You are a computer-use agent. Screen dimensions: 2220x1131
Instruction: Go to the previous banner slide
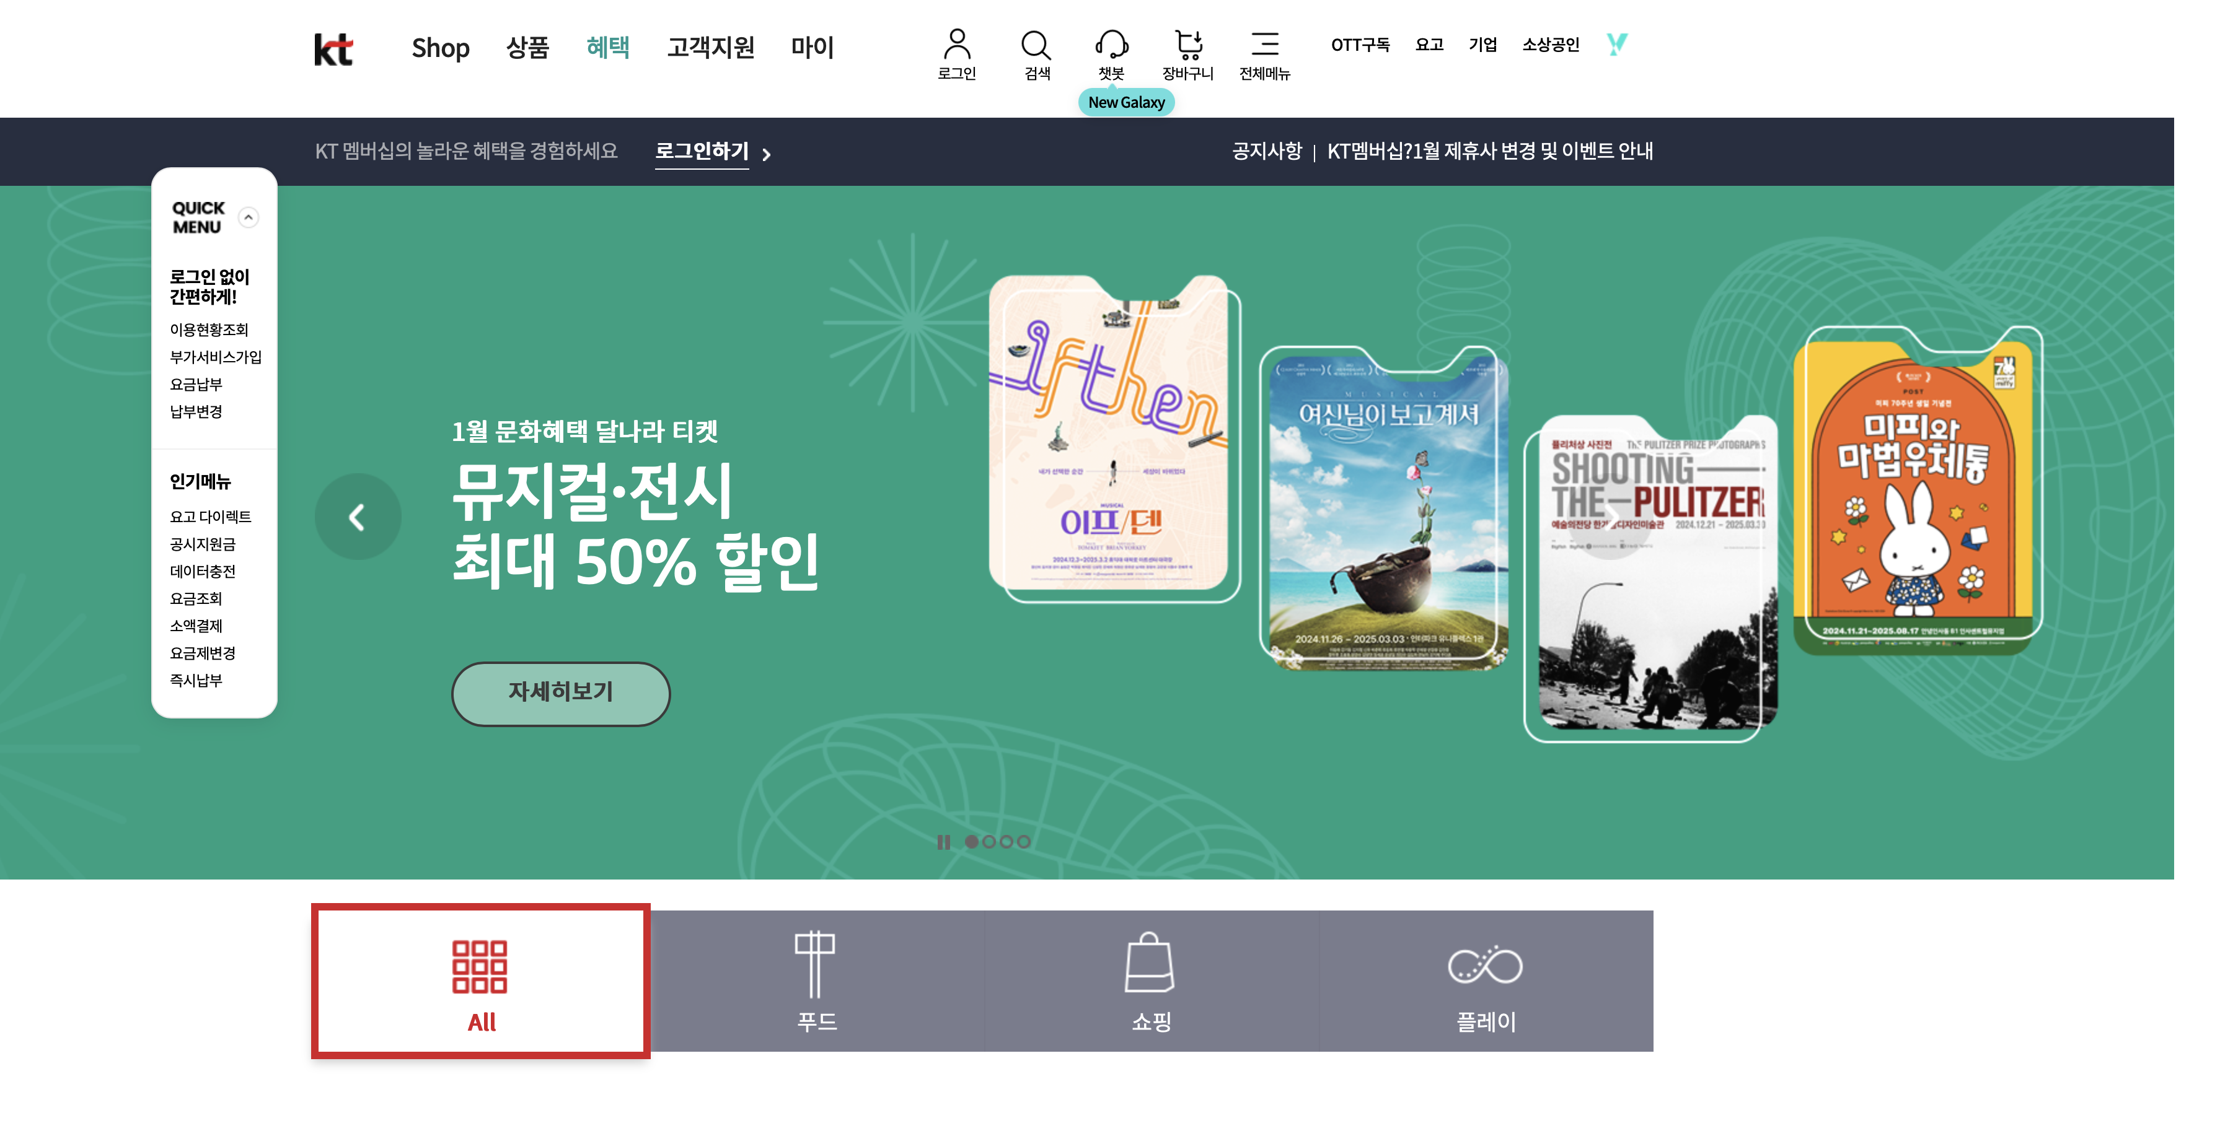pos(357,517)
